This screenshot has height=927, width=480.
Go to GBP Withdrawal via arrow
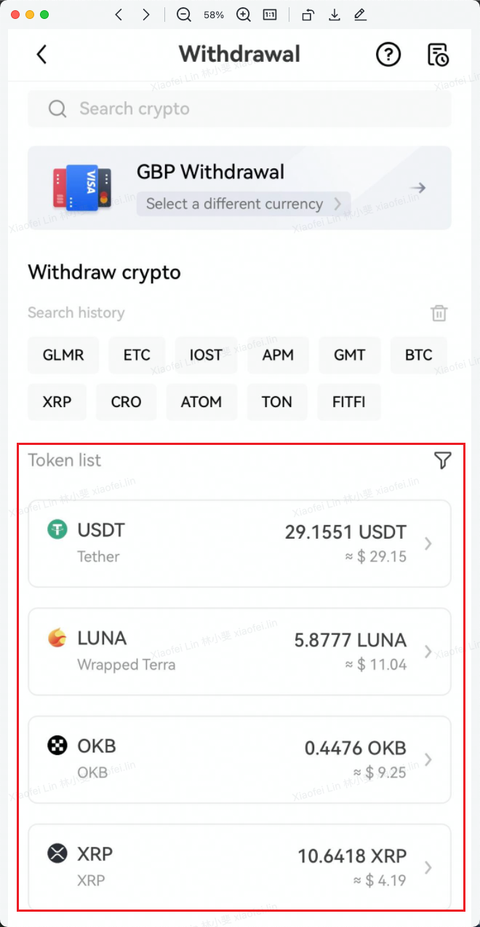pos(417,189)
